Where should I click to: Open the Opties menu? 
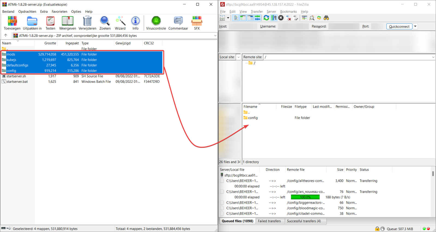[x=76, y=11]
